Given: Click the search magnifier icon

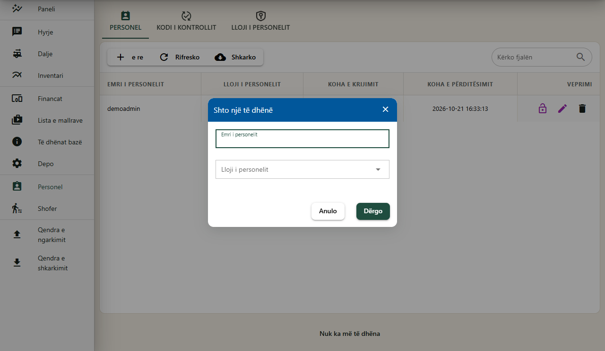Looking at the screenshot, I should tap(581, 57).
